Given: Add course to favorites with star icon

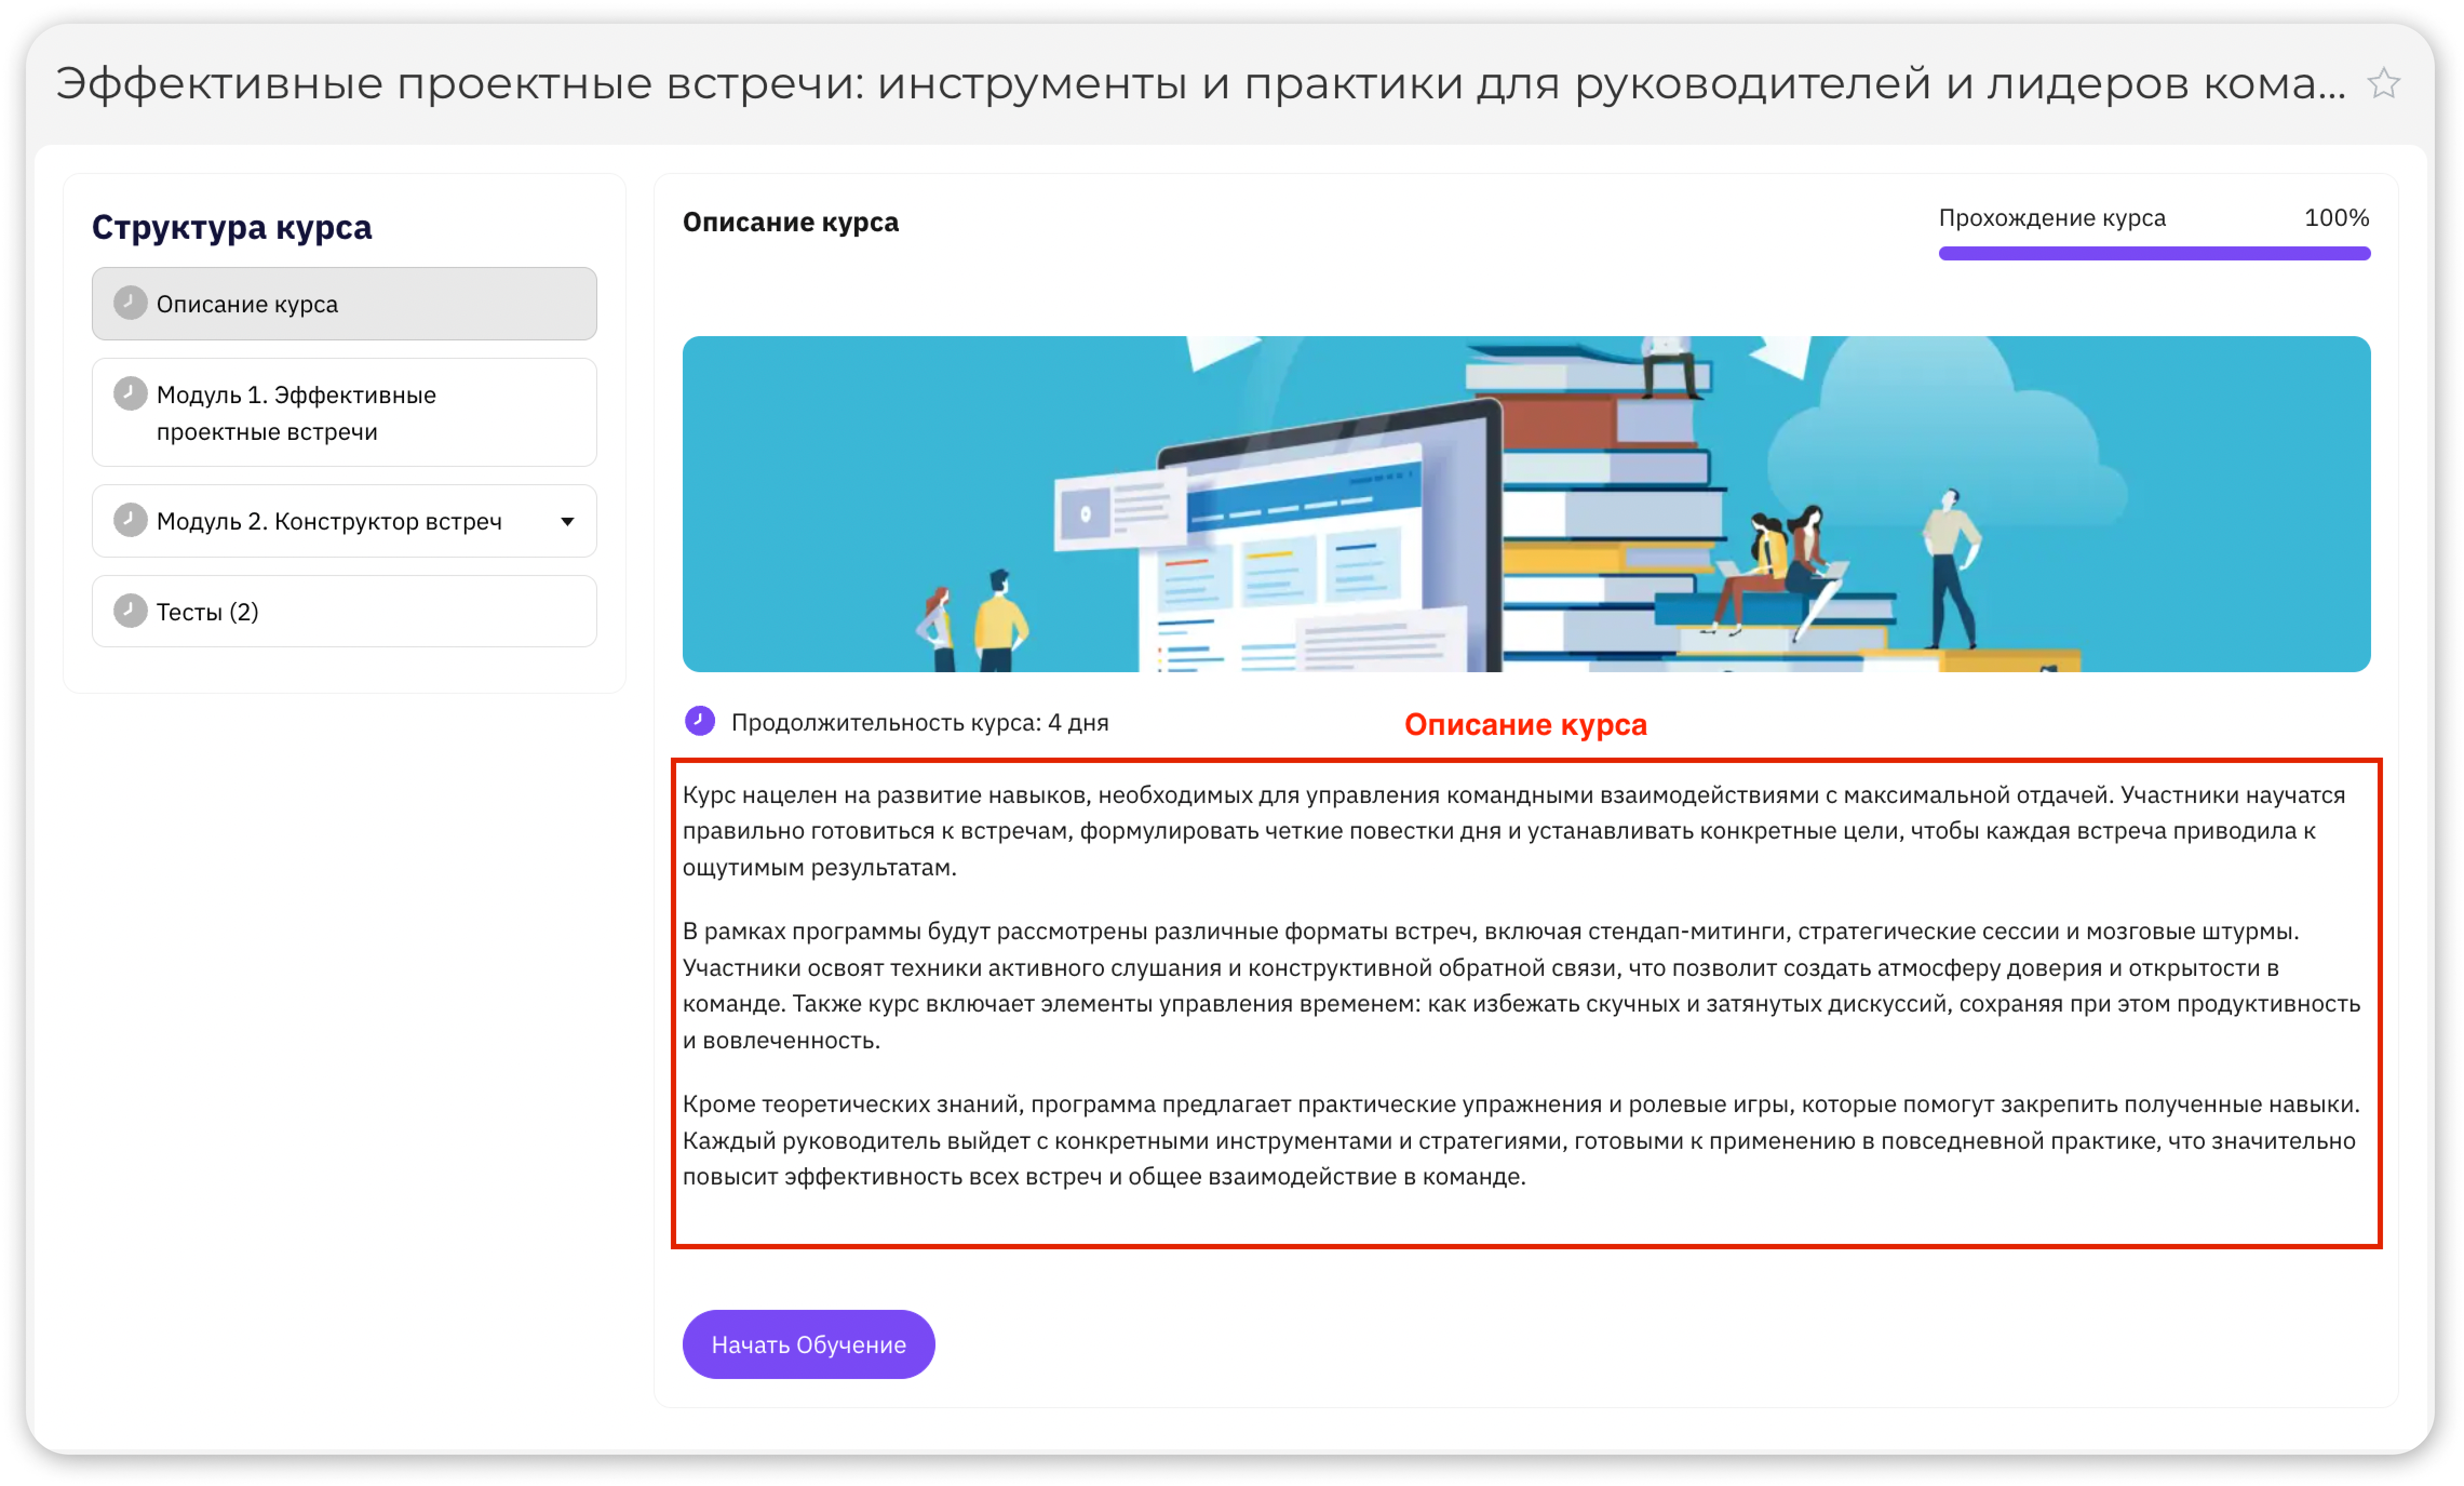Looking at the screenshot, I should point(2383,83).
